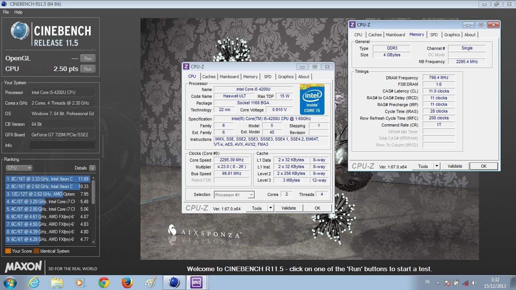Open About tab in front CPU-Z window
The image size is (516, 290).
click(x=304, y=77)
